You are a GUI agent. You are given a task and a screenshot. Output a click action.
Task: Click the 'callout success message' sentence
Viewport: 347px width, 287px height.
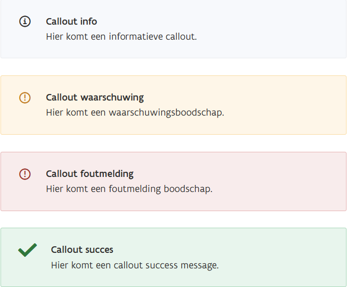[x=134, y=265]
